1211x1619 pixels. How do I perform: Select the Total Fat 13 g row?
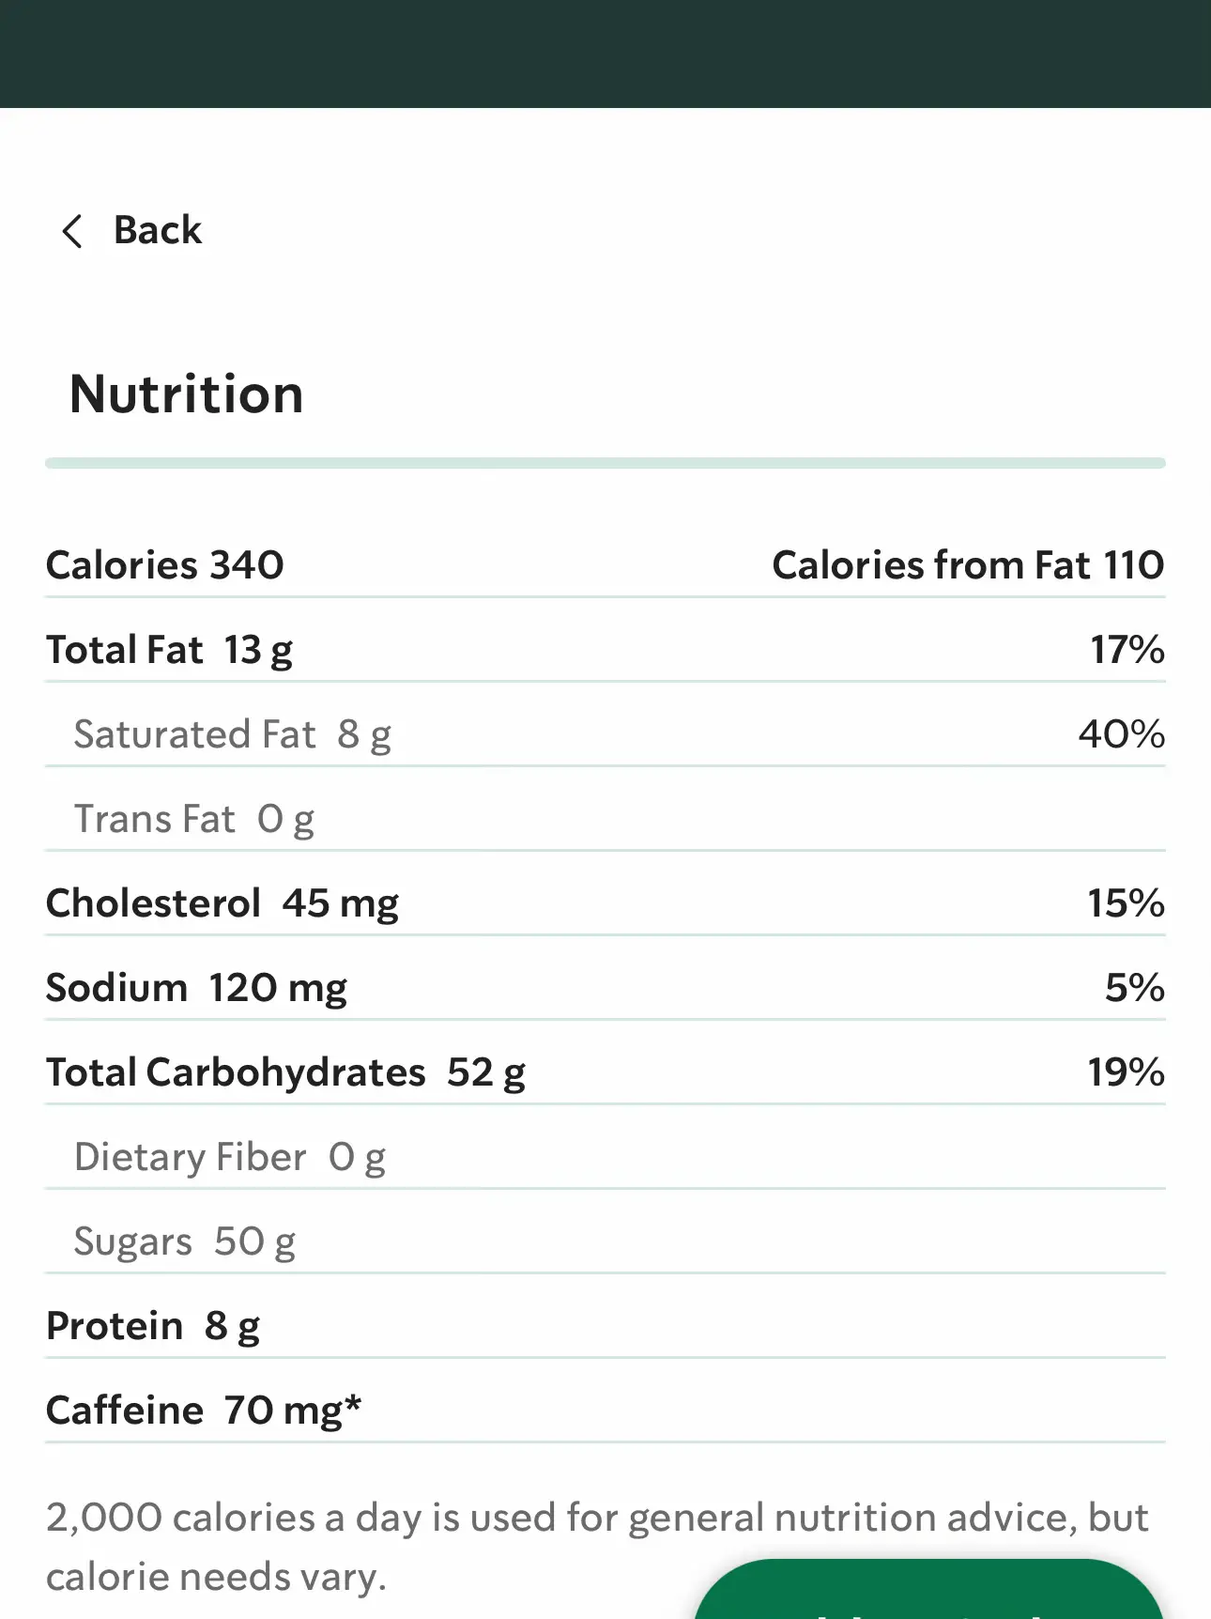tap(605, 650)
